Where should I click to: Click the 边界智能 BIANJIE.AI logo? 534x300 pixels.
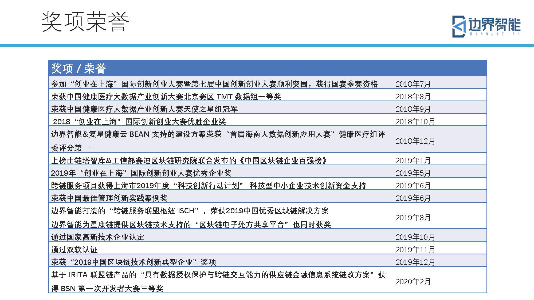tap(486, 26)
